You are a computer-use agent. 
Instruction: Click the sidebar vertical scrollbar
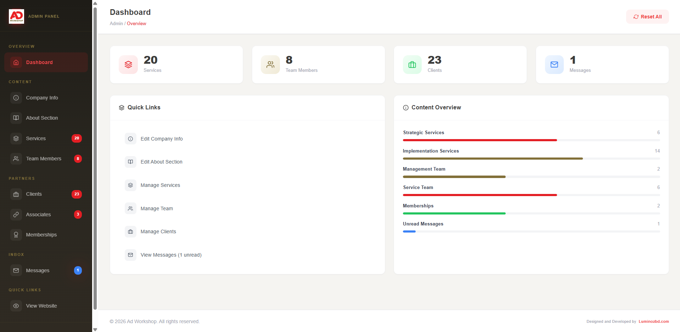pos(95,159)
